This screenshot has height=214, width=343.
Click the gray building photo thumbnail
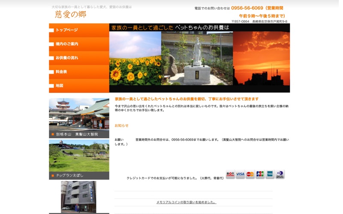coord(78,197)
